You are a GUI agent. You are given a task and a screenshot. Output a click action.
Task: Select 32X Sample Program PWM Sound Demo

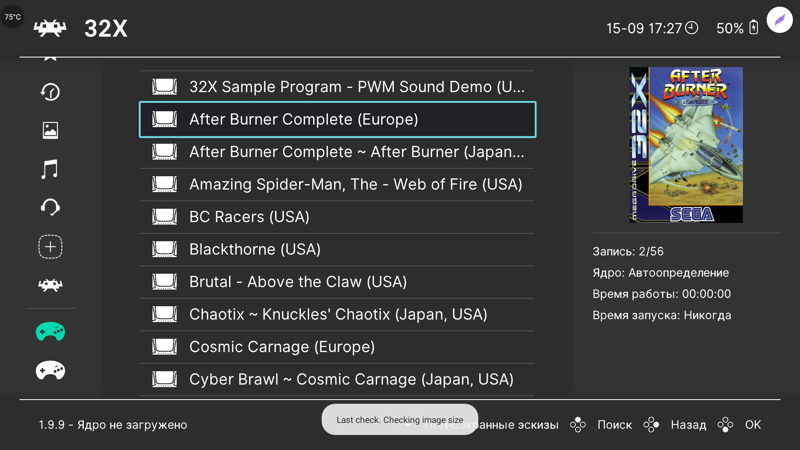tap(337, 87)
